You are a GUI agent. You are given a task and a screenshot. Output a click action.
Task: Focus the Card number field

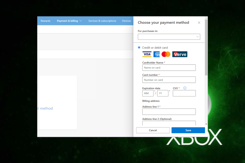click(169, 80)
